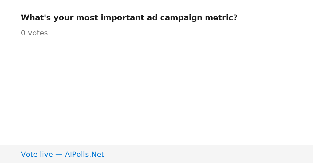Click the question mark ending the title
Viewport: 313px width, 163px height.
(236, 18)
